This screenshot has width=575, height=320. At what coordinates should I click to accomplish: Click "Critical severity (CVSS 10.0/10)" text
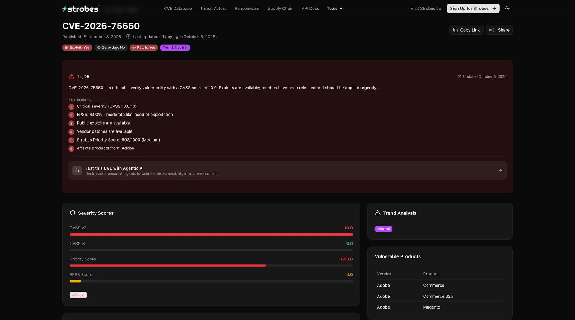click(x=107, y=106)
